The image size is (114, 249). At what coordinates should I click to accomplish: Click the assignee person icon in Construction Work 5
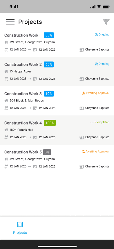82,167
